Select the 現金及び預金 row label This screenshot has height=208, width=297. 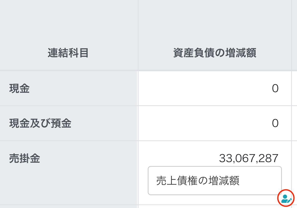[40, 123]
